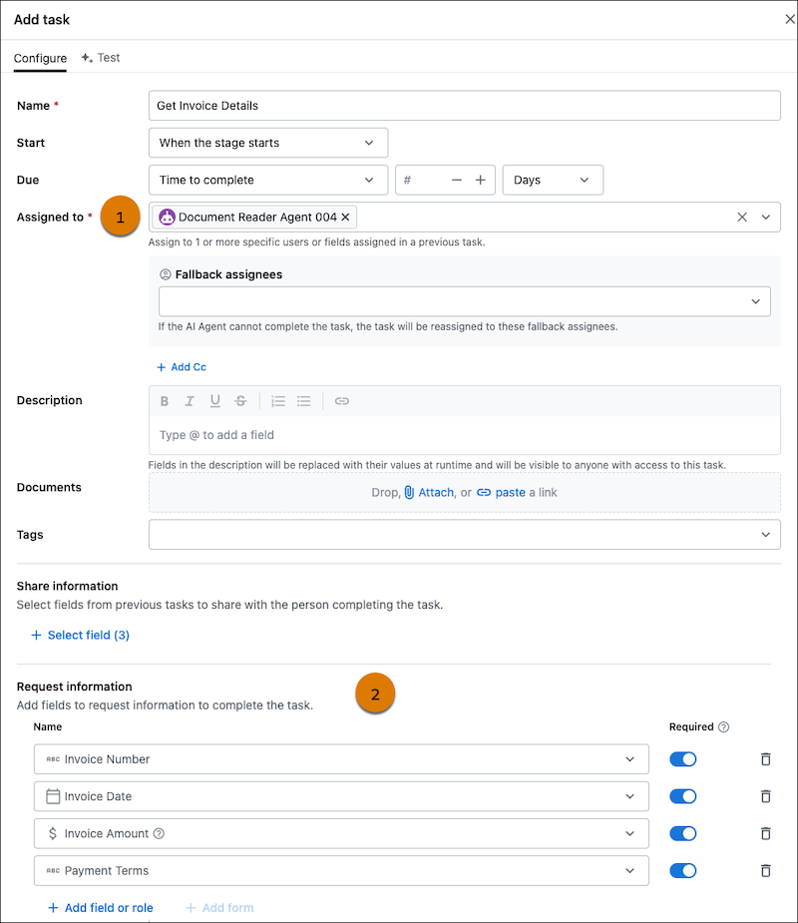
Task: Delete the Invoice Amount field row
Action: pos(766,833)
